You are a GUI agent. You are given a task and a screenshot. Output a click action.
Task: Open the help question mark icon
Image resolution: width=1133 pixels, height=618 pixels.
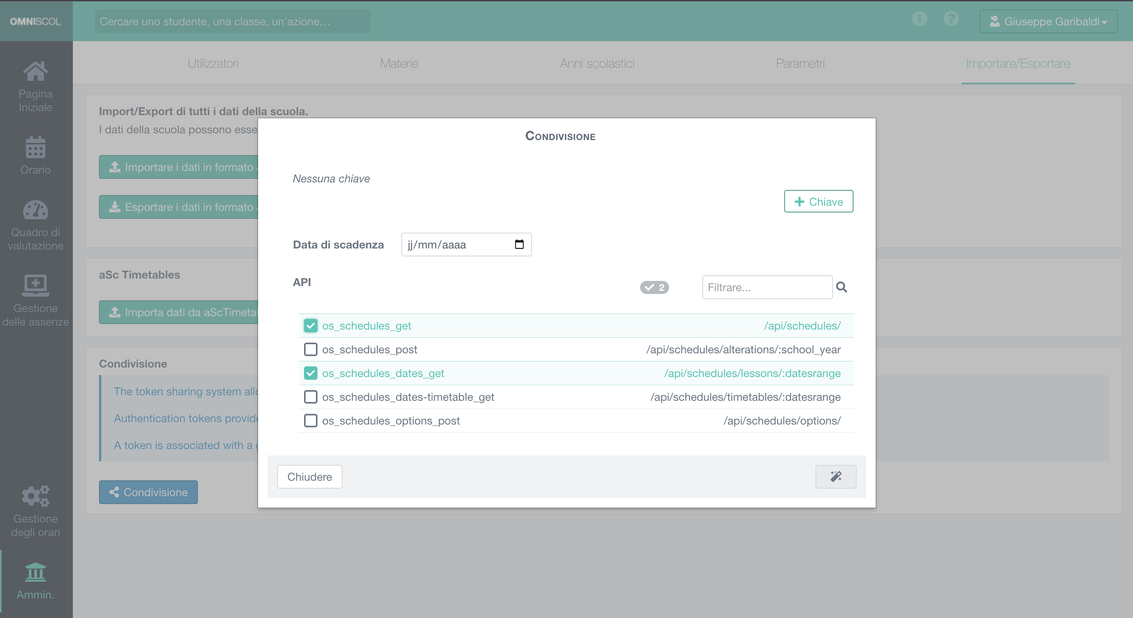pyautogui.click(x=951, y=19)
